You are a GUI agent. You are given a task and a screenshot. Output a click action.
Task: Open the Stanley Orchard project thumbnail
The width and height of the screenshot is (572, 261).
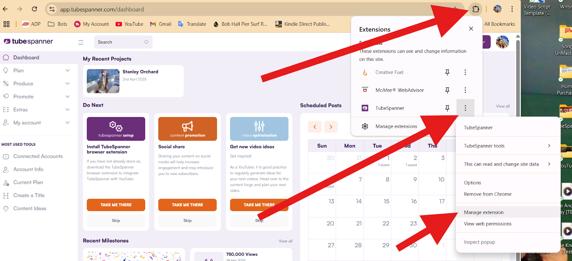tap(103, 81)
